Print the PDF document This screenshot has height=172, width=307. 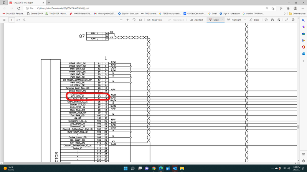(266, 20)
